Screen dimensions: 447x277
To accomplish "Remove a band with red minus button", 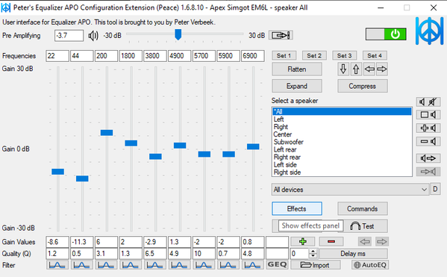I will coord(331,242).
